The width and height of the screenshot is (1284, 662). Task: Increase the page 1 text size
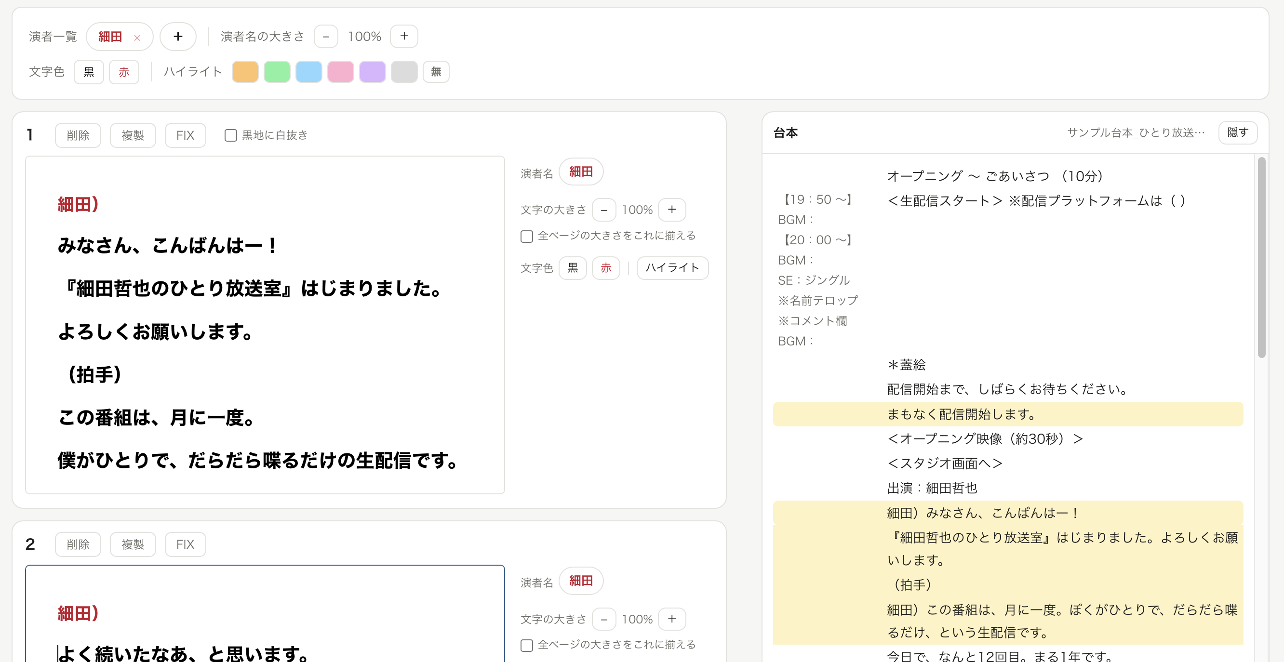click(x=672, y=210)
